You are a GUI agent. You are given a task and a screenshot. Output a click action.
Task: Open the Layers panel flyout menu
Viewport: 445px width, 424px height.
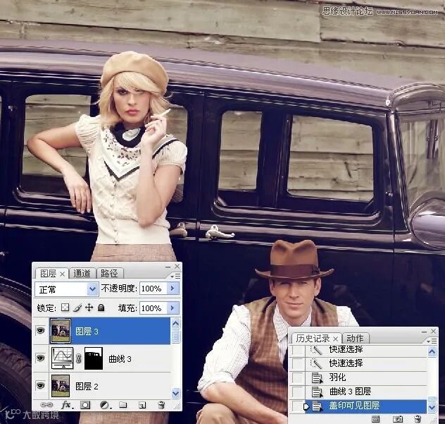[175, 276]
